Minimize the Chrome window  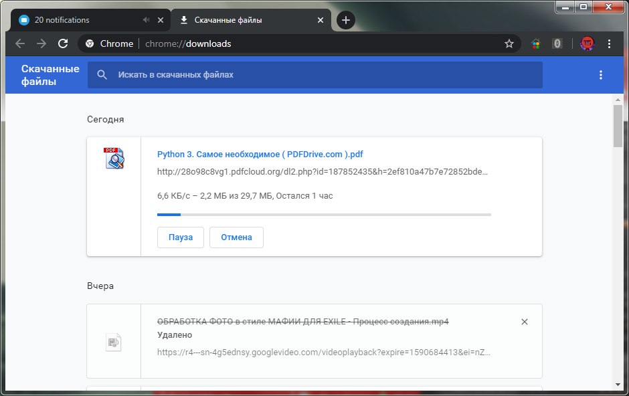(565, 7)
